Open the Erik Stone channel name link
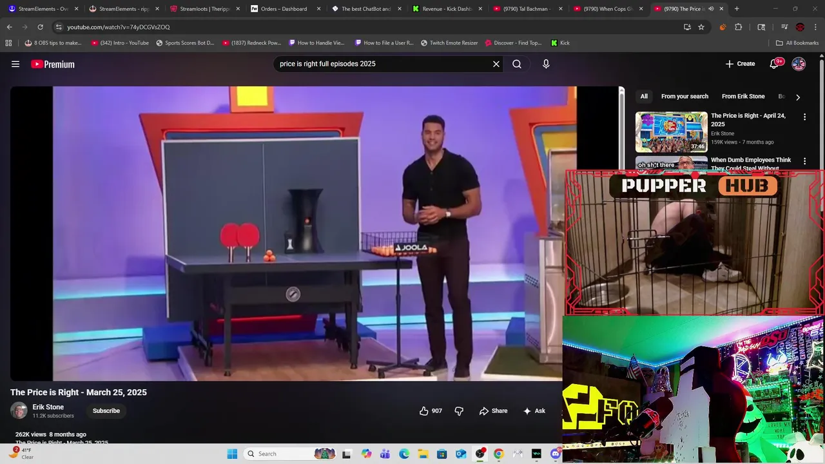This screenshot has width=825, height=464. [x=48, y=407]
